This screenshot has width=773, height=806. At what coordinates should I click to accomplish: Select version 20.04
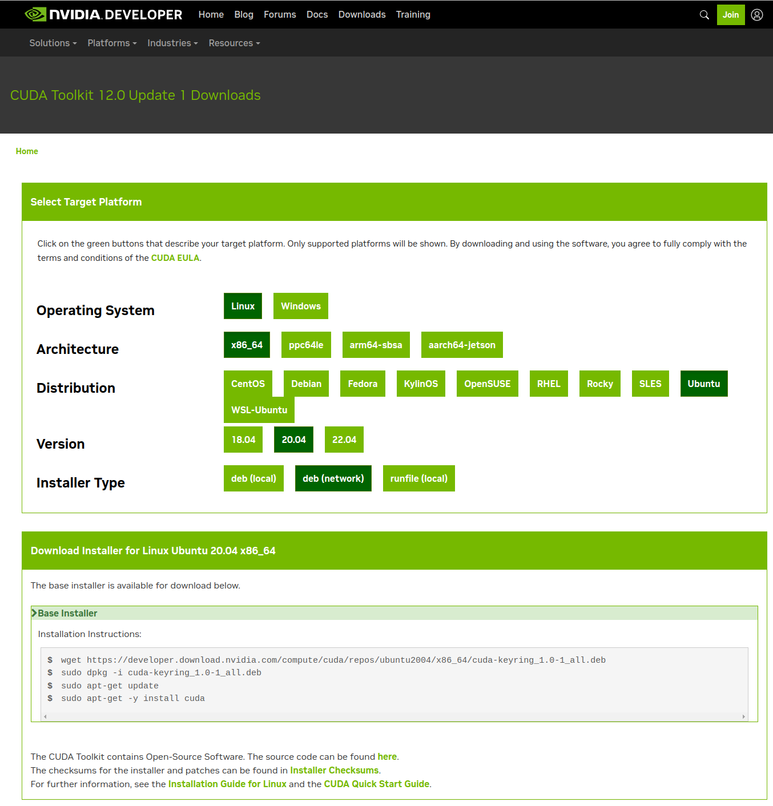293,440
